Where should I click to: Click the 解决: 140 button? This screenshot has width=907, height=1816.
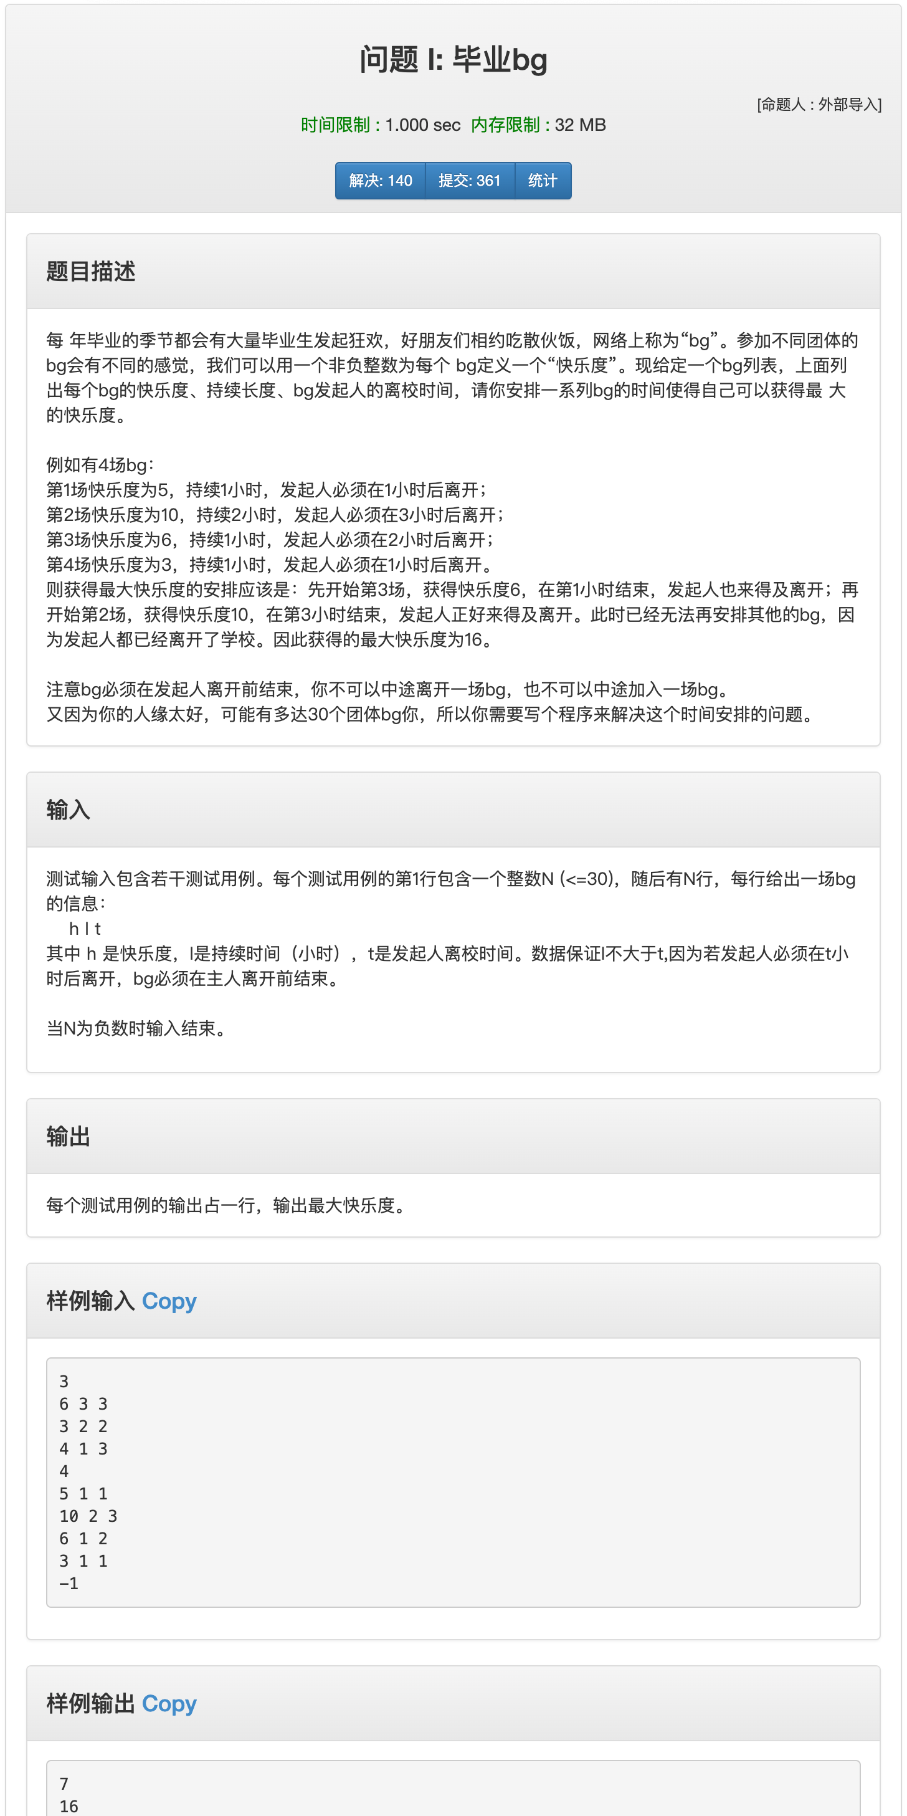pyautogui.click(x=381, y=181)
